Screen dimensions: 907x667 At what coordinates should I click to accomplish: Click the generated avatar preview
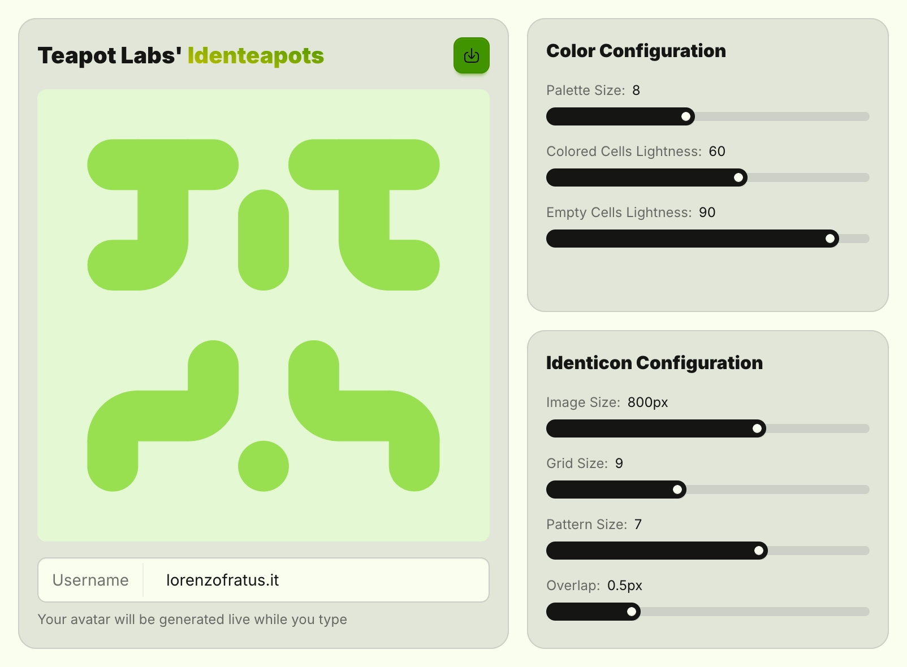point(263,315)
